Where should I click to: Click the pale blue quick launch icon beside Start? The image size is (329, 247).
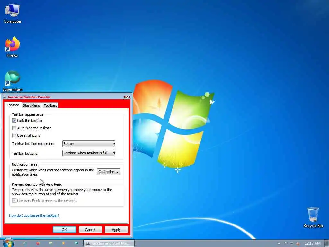25,243
